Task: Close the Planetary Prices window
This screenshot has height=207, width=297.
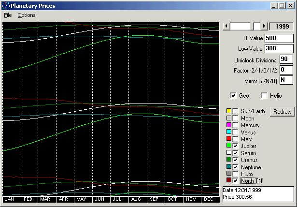Action: coord(290,6)
